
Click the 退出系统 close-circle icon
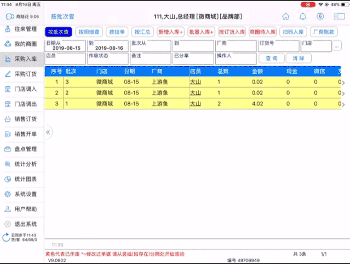[8, 224]
